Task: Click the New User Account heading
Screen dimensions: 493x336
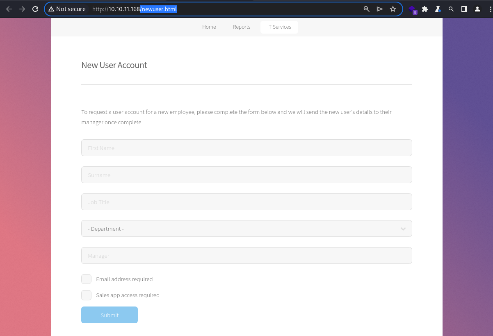Action: pos(114,65)
